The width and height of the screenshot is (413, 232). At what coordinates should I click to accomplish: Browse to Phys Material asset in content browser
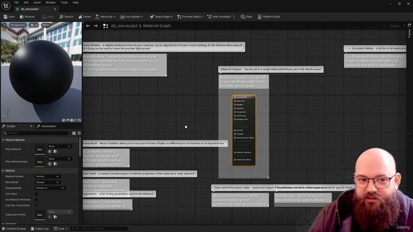click(x=55, y=151)
